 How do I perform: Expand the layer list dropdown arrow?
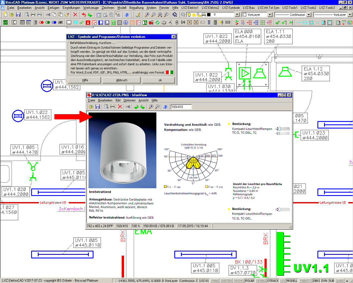pyautogui.click(x=237, y=15)
